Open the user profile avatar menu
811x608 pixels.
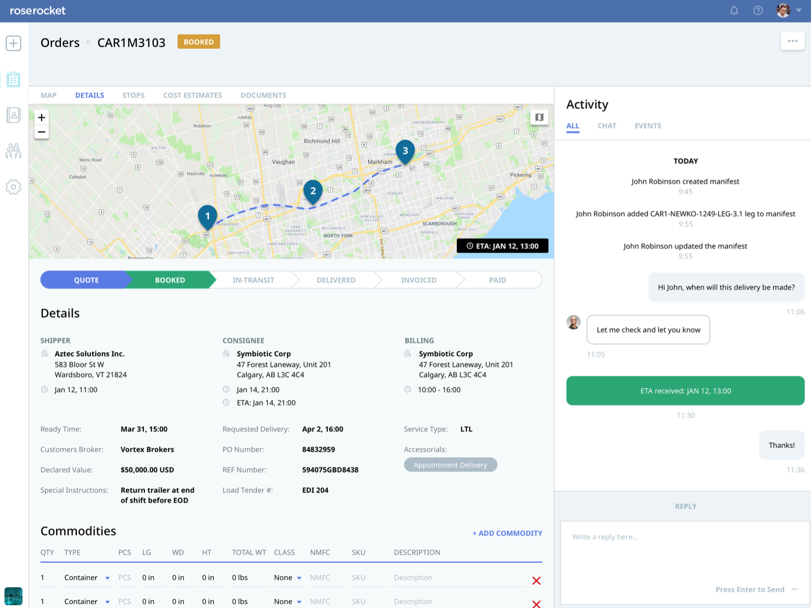tap(788, 10)
